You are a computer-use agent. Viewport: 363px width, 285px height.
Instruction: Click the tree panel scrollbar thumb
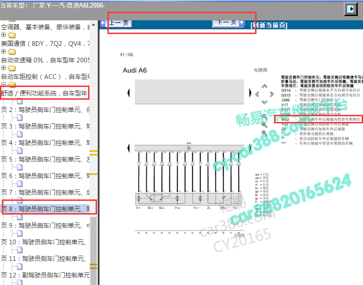[x=94, y=251]
